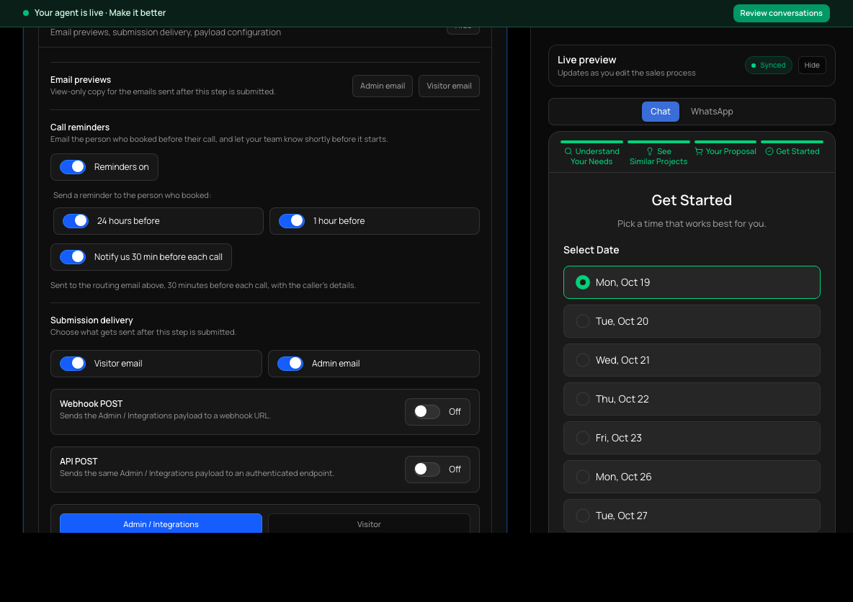Click 'Send a reminder to the person who booked:'
The image size is (853, 602).
click(132, 195)
